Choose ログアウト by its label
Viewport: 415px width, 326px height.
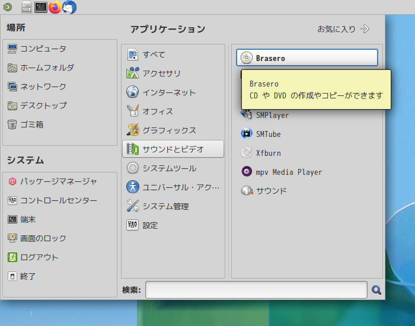[39, 257]
